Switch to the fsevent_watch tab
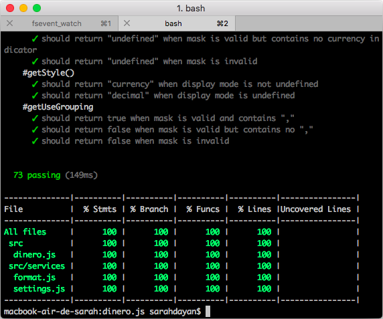 pos(60,23)
